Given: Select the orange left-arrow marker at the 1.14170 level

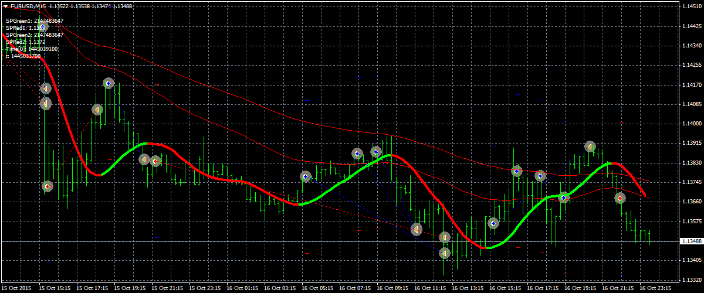Looking at the screenshot, I should (x=46, y=88).
